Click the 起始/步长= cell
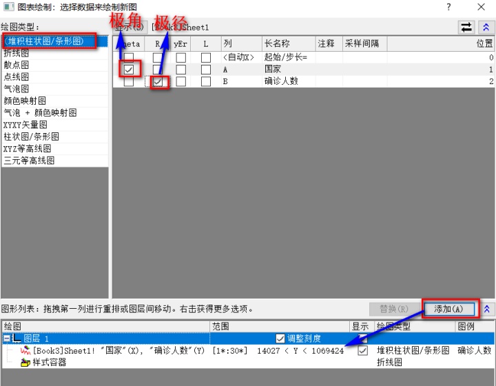Screen dimensions: 496x386 click(x=289, y=57)
